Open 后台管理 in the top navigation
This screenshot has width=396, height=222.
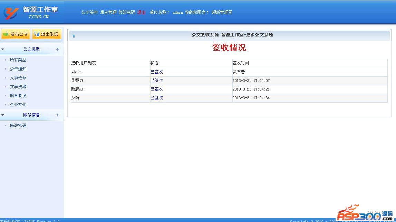tap(108, 12)
